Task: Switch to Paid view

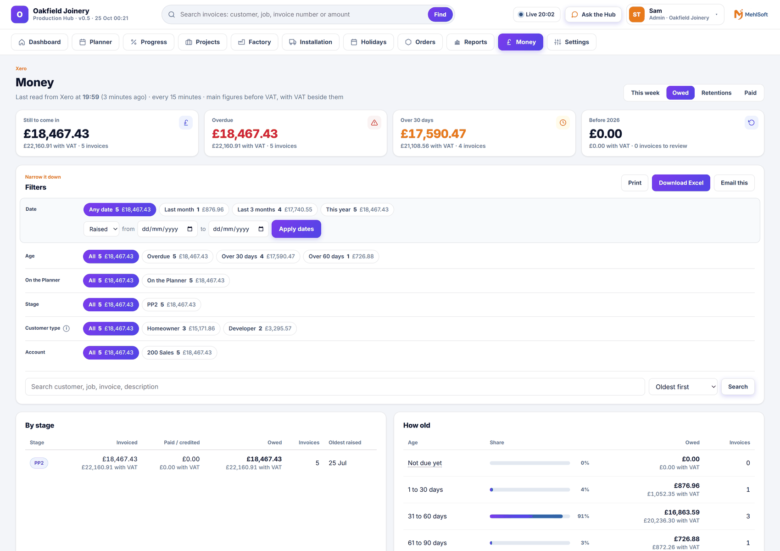Action: click(x=750, y=93)
